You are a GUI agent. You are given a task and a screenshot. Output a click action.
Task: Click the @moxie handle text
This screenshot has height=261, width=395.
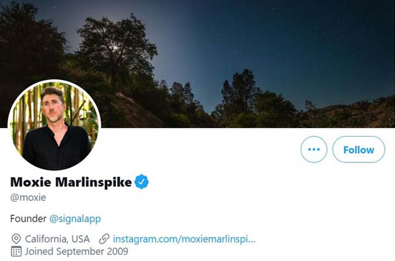pos(28,198)
